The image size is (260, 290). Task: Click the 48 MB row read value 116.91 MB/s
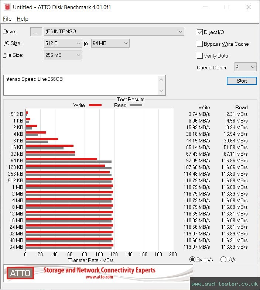234,240
